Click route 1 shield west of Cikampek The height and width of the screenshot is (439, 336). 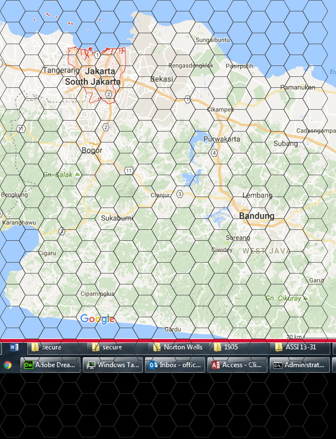click(x=187, y=99)
